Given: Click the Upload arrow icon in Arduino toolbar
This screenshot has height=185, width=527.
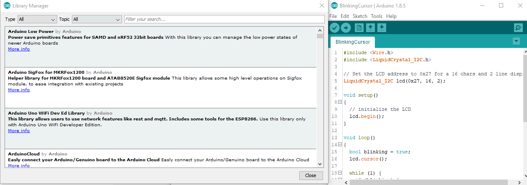Looking at the screenshot, I should tap(346, 28).
